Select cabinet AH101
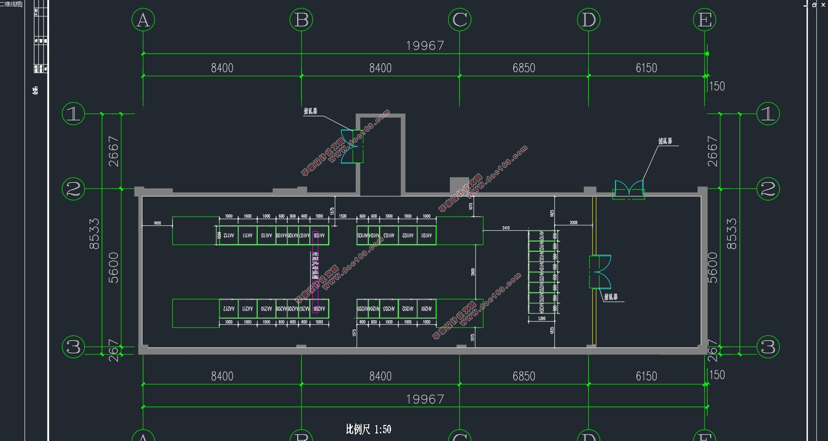This screenshot has width=828, height=441. pos(427,235)
